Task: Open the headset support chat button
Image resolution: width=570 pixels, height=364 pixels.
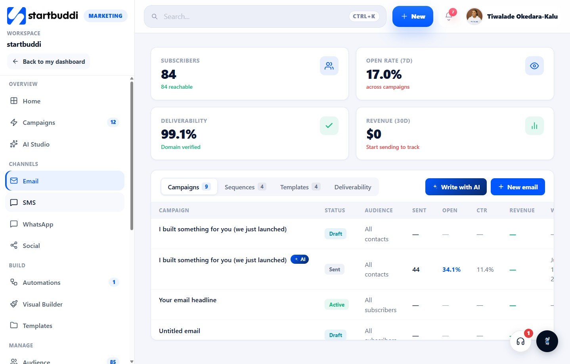Action: pos(520,341)
